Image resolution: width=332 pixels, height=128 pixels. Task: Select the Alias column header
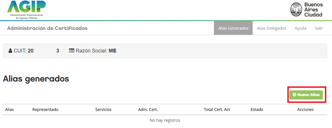point(9,109)
